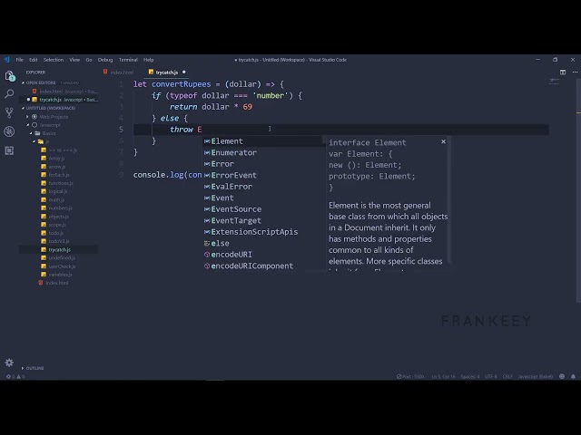
Task: Click the notifications bell in the status bar
Action: coord(573,377)
